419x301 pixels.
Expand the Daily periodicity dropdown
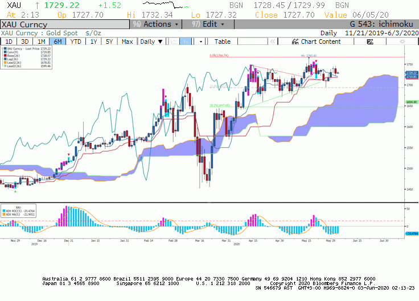click(x=151, y=42)
